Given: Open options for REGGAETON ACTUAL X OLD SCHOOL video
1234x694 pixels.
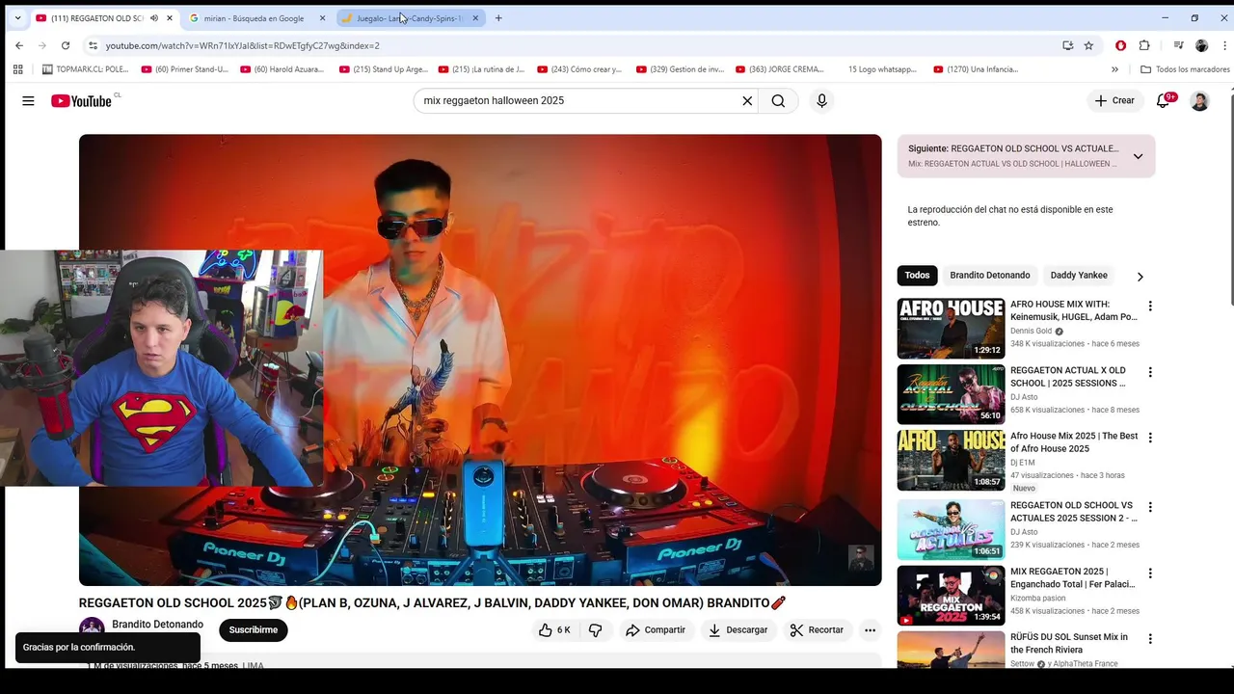Looking at the screenshot, I should point(1149,372).
